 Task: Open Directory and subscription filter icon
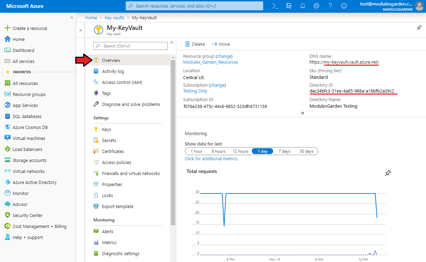coord(289,6)
